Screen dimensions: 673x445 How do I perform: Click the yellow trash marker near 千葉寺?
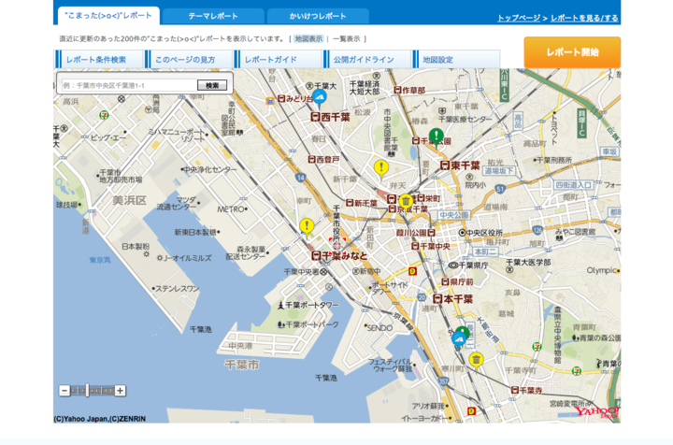coord(476,359)
